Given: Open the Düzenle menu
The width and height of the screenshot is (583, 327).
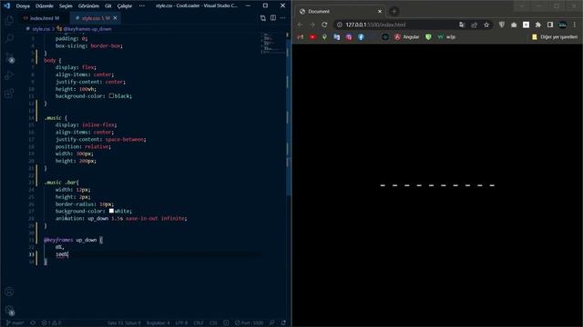Looking at the screenshot, I should click(x=45, y=6).
